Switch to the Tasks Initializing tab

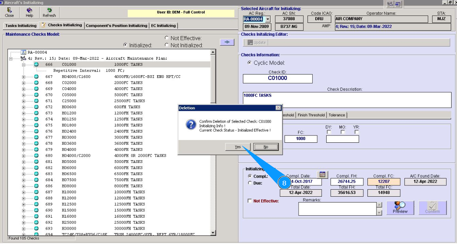pos(21,26)
